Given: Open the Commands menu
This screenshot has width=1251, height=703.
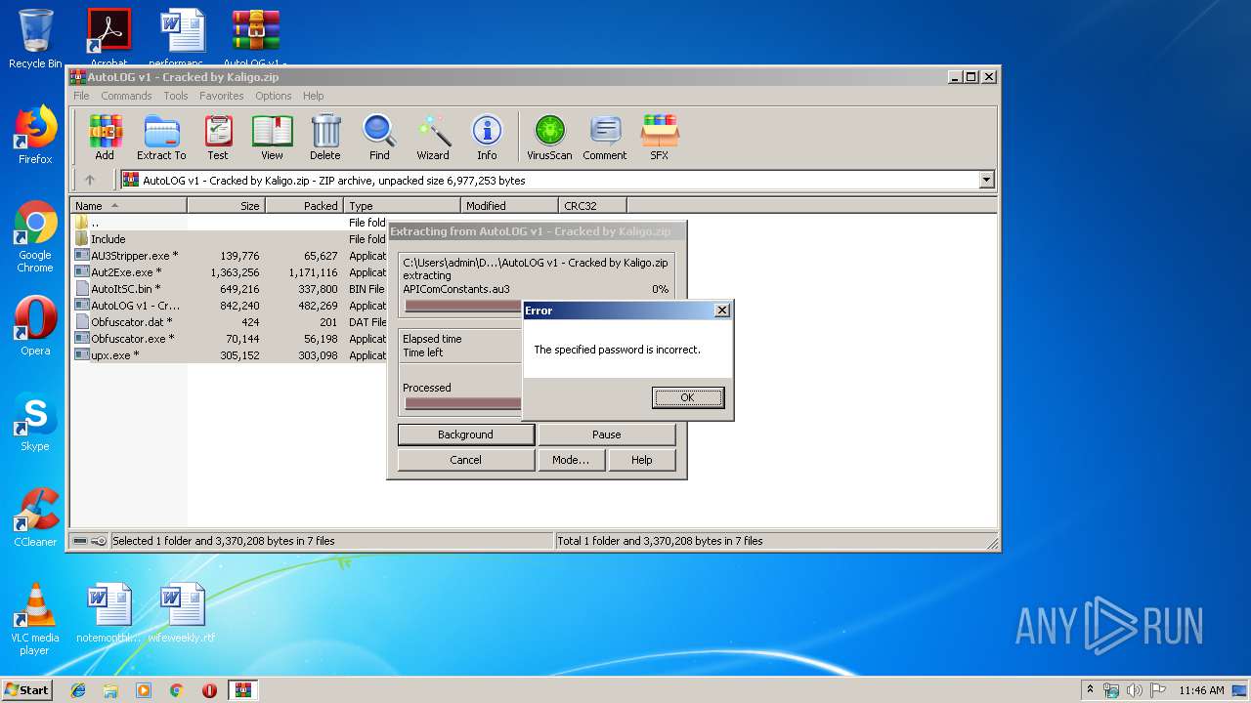Looking at the screenshot, I should point(126,96).
